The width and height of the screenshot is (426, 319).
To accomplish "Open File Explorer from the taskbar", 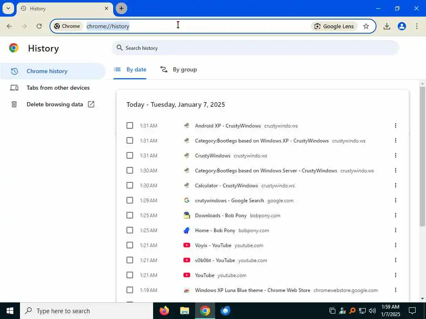I will [184, 311].
